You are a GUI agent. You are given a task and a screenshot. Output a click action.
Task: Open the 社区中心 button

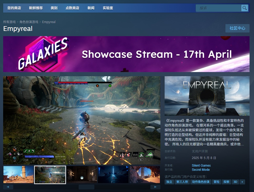[x=237, y=28]
